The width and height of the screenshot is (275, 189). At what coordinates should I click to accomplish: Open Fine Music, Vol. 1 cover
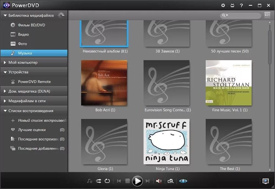(x=229, y=83)
